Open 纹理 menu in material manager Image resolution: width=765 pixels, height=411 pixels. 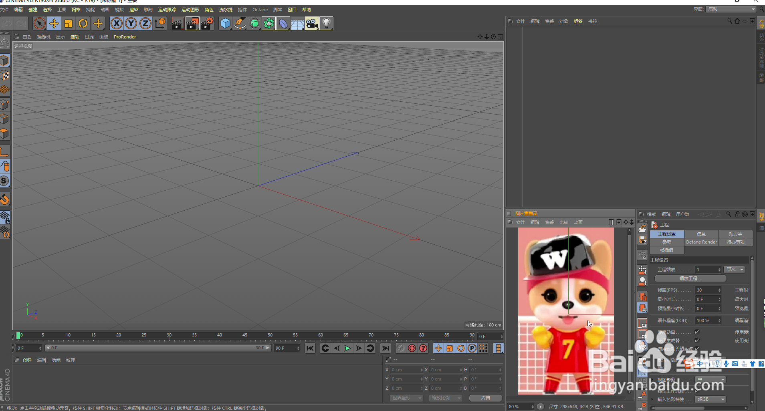(71, 360)
